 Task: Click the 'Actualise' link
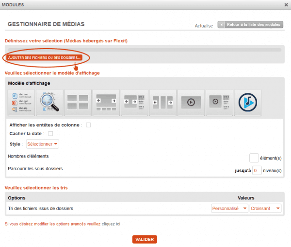click(x=204, y=26)
